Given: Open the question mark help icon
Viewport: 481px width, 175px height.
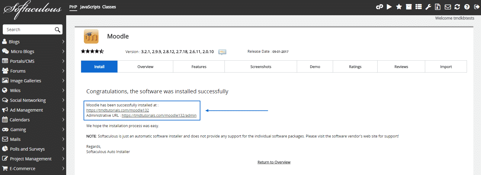Looking at the screenshot, I should click(x=467, y=7).
